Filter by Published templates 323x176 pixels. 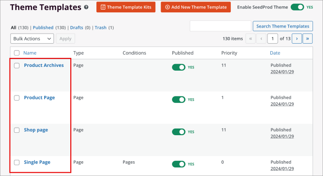(x=43, y=28)
